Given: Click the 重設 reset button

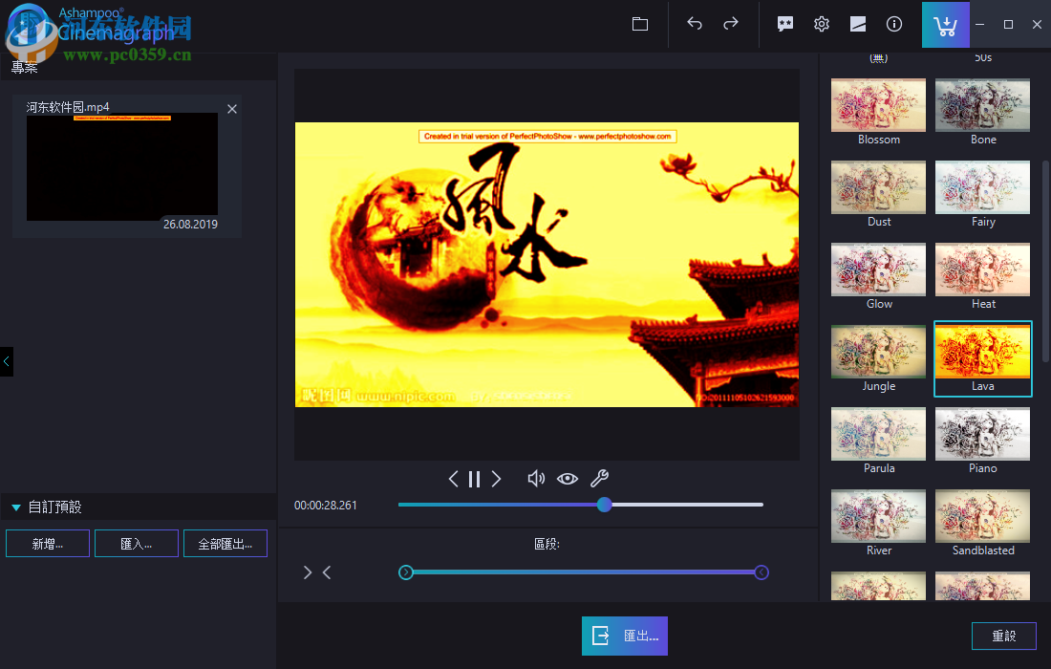Looking at the screenshot, I should pos(1003,636).
